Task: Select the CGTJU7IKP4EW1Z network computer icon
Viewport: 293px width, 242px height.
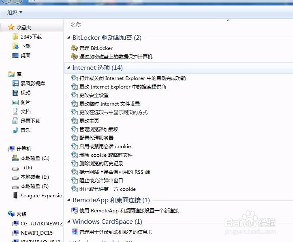Action: tap(15, 223)
